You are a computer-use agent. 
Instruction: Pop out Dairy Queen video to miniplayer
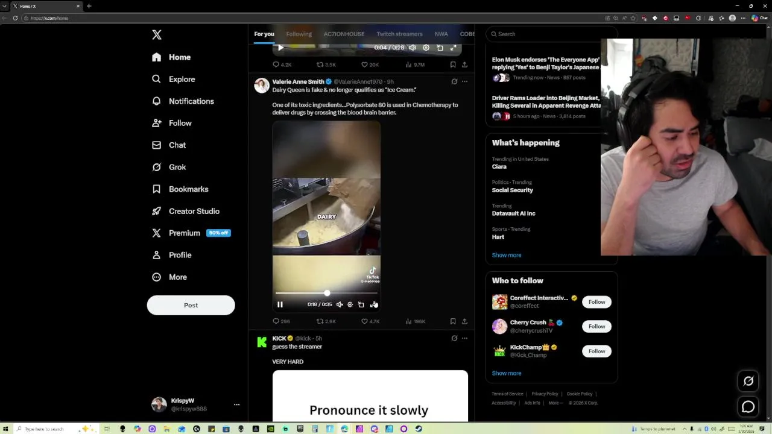point(361,304)
